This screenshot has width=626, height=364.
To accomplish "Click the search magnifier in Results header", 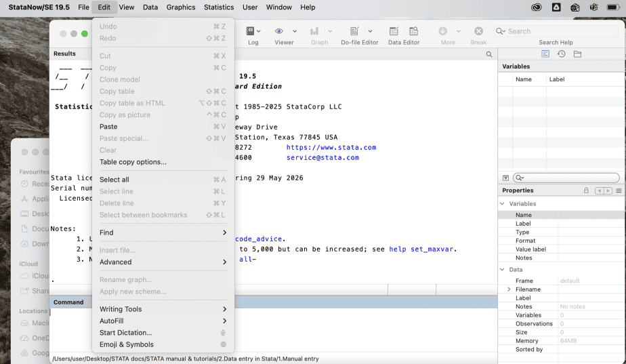I will click(489, 54).
